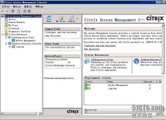Click the last toolbar icon for action pane
The height and width of the screenshot is (120, 166).
(x=29, y=11)
